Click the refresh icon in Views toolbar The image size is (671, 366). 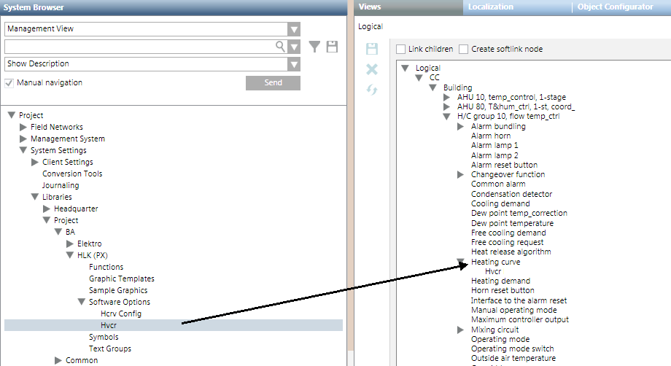[372, 89]
